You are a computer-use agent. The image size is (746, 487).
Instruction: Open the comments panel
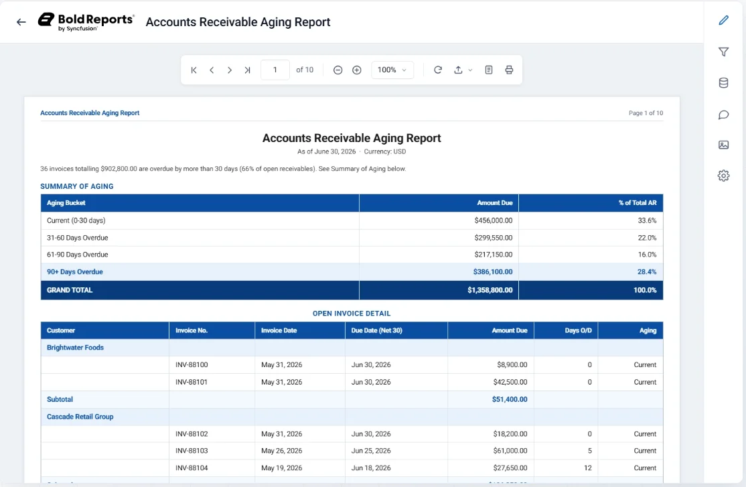(723, 115)
